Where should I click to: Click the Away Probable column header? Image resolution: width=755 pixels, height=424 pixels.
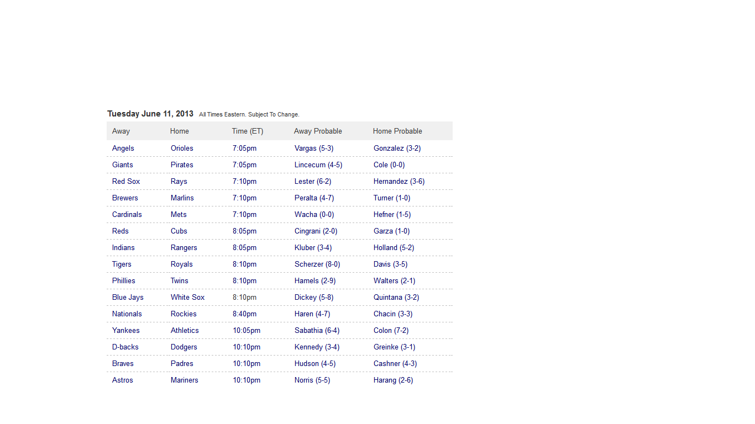click(318, 131)
